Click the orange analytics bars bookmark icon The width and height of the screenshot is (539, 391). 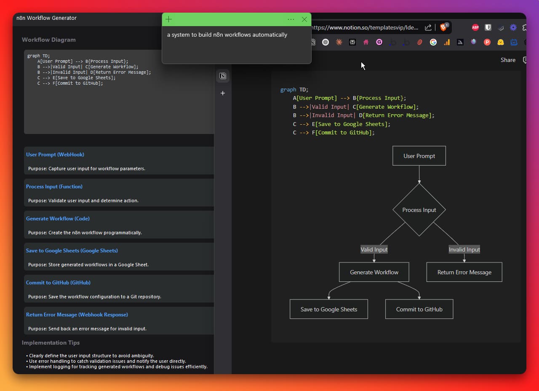(447, 42)
